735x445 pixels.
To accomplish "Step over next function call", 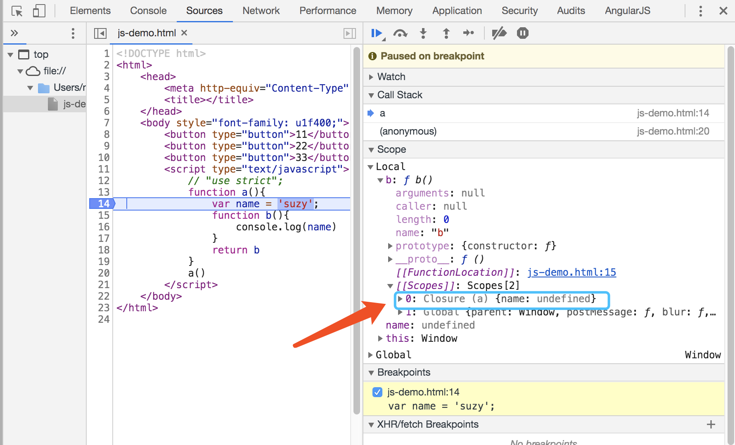I will coord(400,33).
